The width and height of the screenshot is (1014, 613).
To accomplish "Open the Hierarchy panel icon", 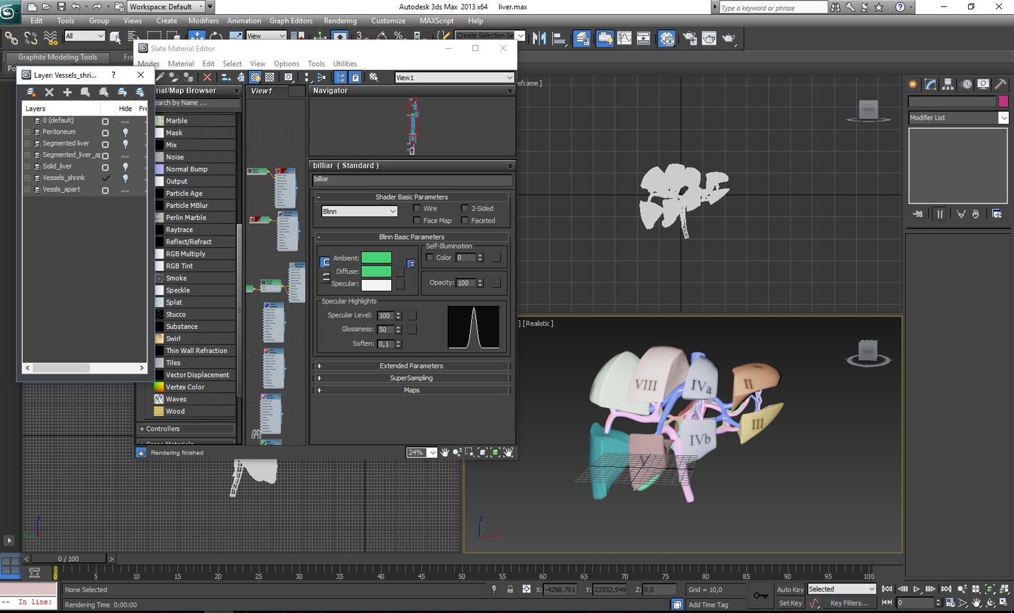I will [x=948, y=85].
